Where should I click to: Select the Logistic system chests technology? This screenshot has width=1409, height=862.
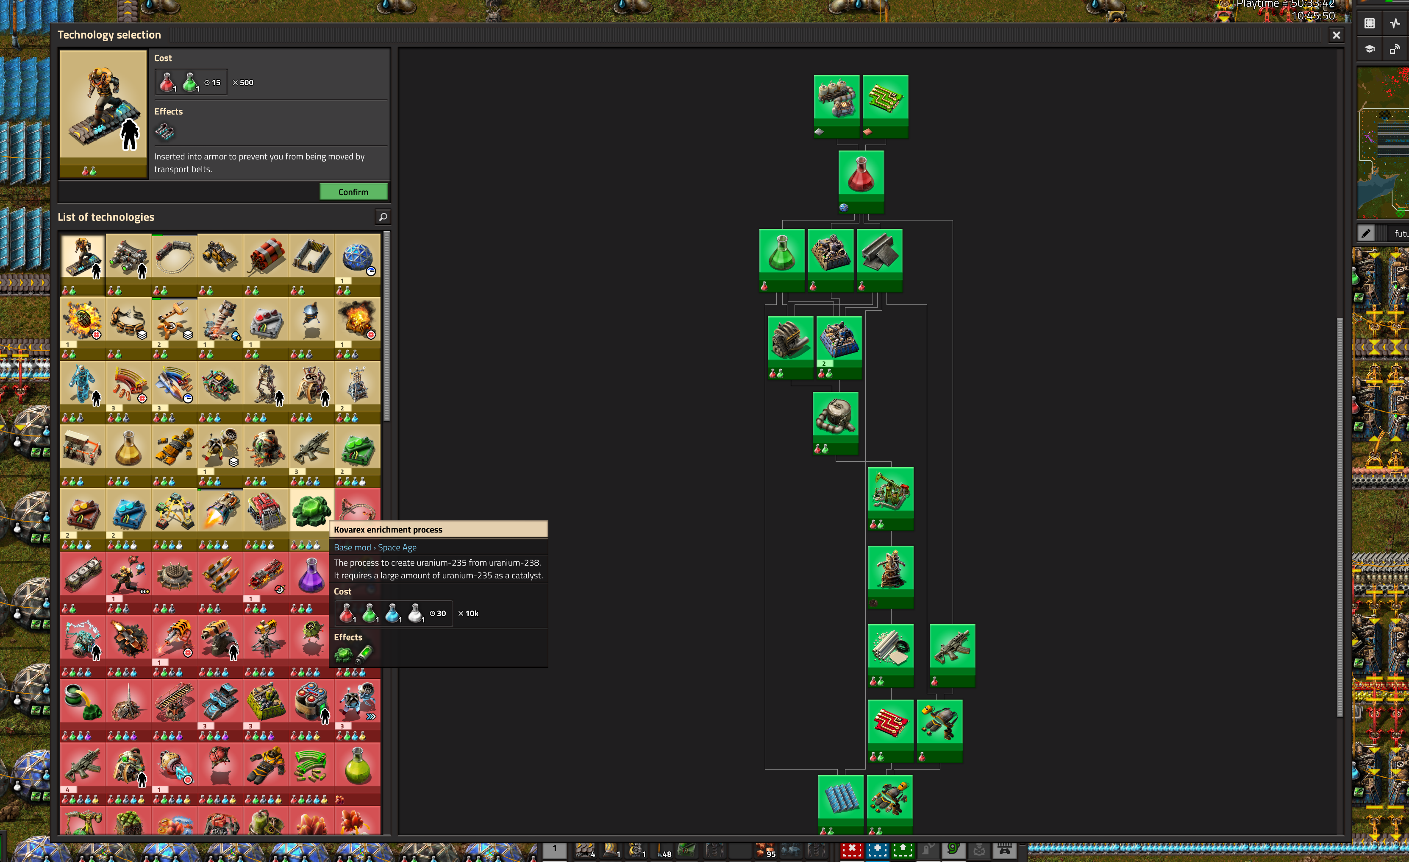point(175,519)
